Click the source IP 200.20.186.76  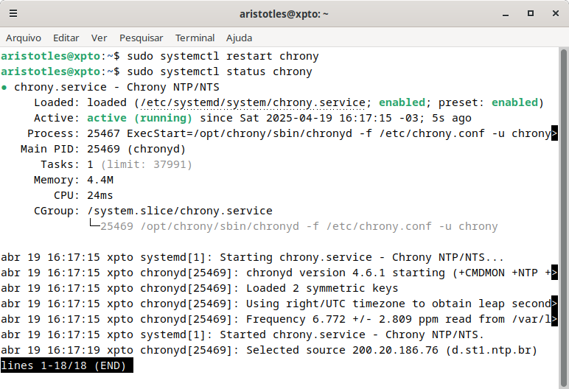(x=395, y=350)
